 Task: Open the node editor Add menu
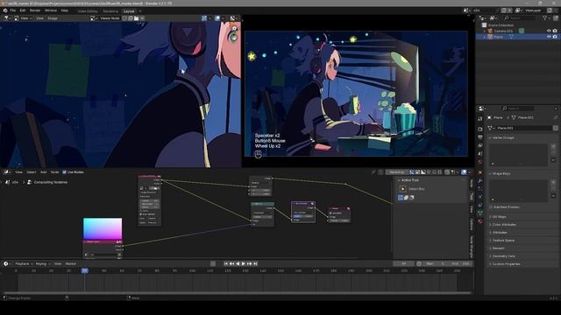click(x=43, y=172)
